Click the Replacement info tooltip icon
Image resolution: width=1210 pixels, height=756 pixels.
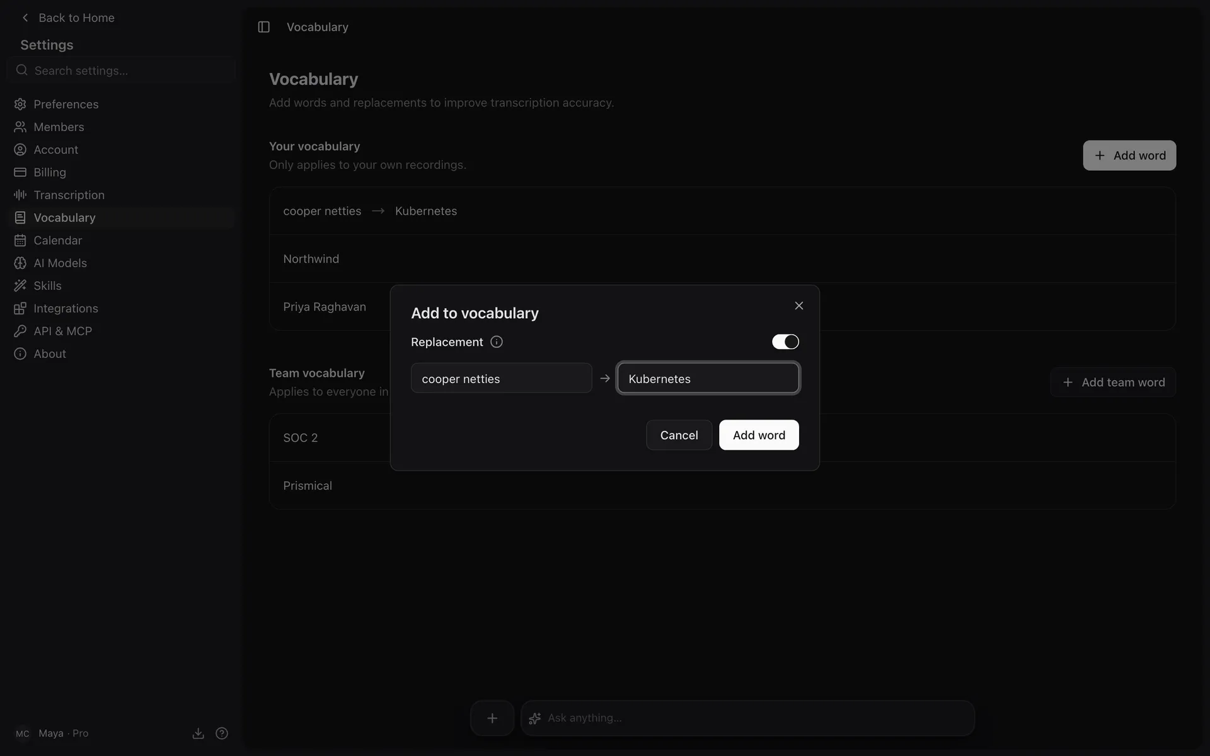(497, 342)
